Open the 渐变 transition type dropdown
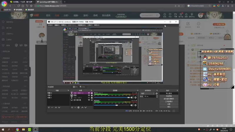 (x=148, y=94)
